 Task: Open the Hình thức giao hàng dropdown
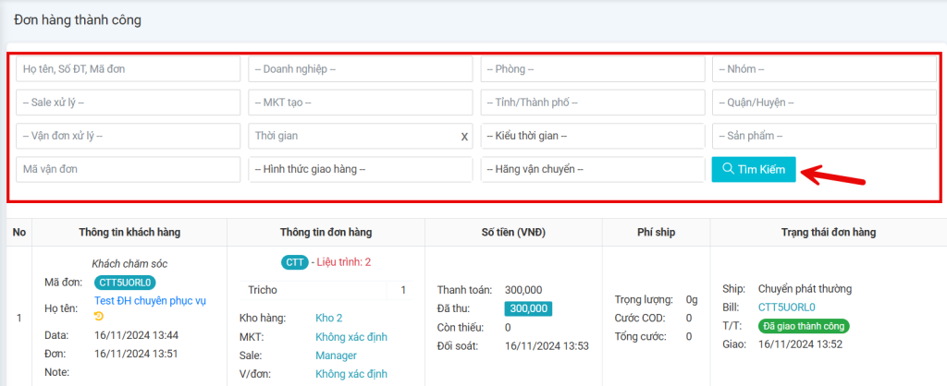360,170
